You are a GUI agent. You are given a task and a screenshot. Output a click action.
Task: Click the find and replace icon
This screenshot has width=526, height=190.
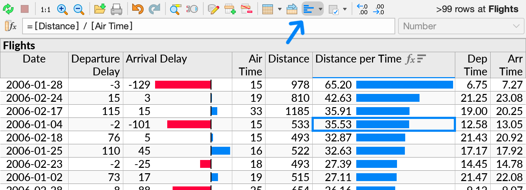click(192, 9)
